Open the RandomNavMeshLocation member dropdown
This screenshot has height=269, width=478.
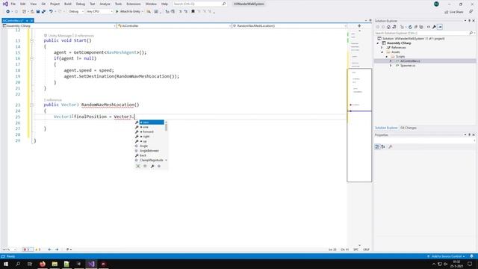pyautogui.click(x=289, y=26)
